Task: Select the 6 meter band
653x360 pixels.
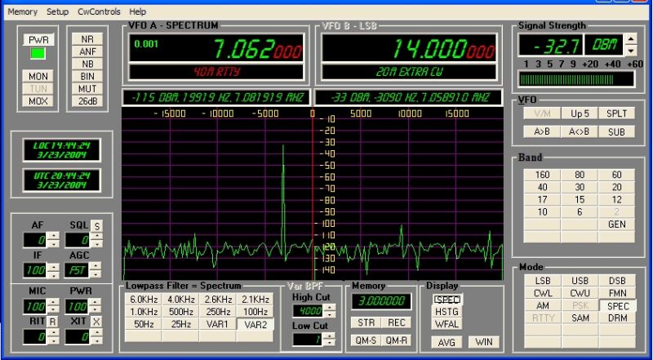Action: pos(580,212)
